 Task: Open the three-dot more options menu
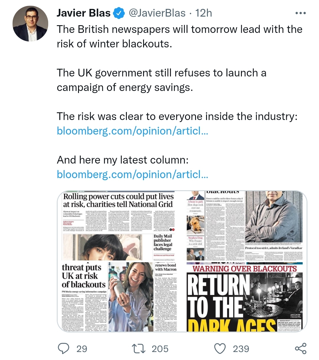(x=301, y=13)
